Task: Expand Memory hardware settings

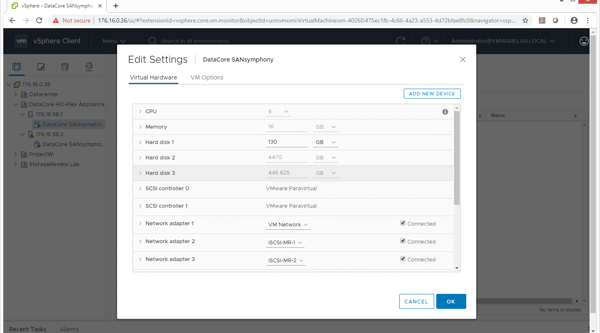Action: (140, 127)
